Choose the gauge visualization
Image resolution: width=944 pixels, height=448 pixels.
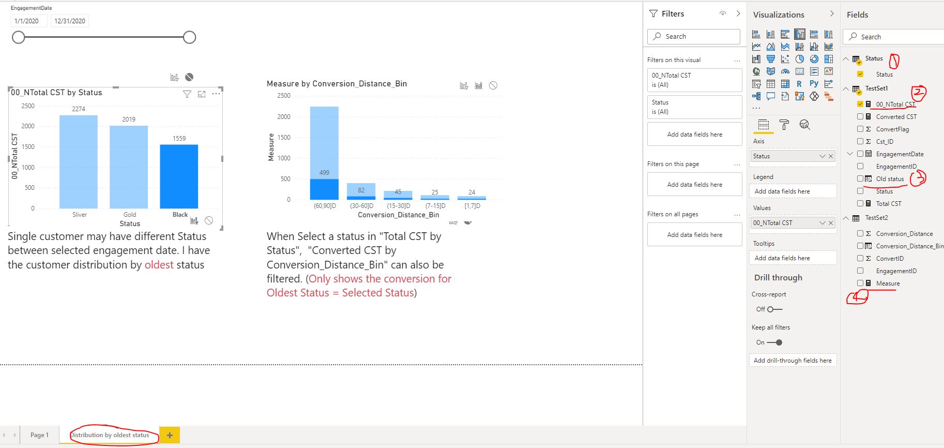[785, 71]
